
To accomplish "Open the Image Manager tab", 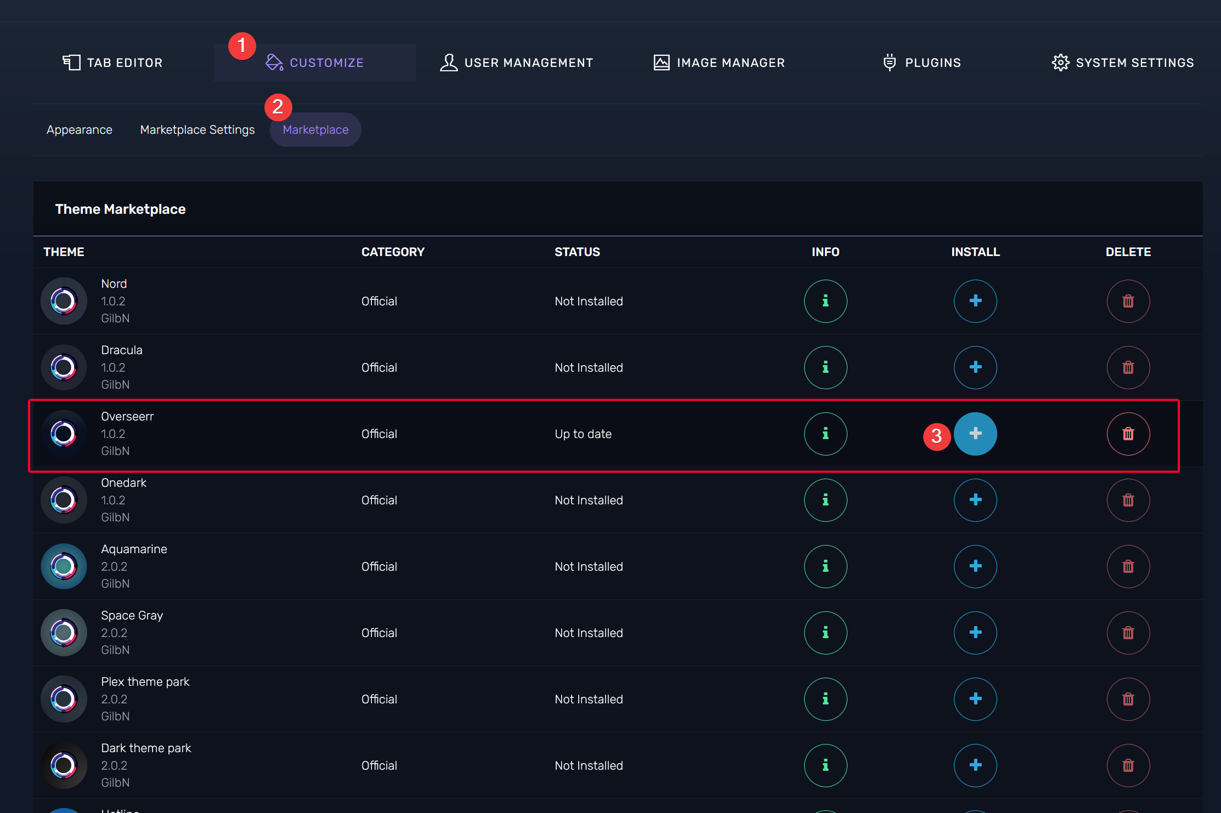I will pyautogui.click(x=719, y=62).
